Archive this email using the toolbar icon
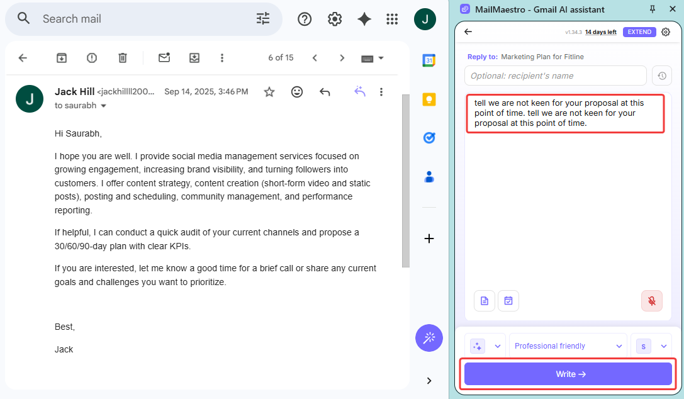The width and height of the screenshot is (684, 399). [x=62, y=58]
